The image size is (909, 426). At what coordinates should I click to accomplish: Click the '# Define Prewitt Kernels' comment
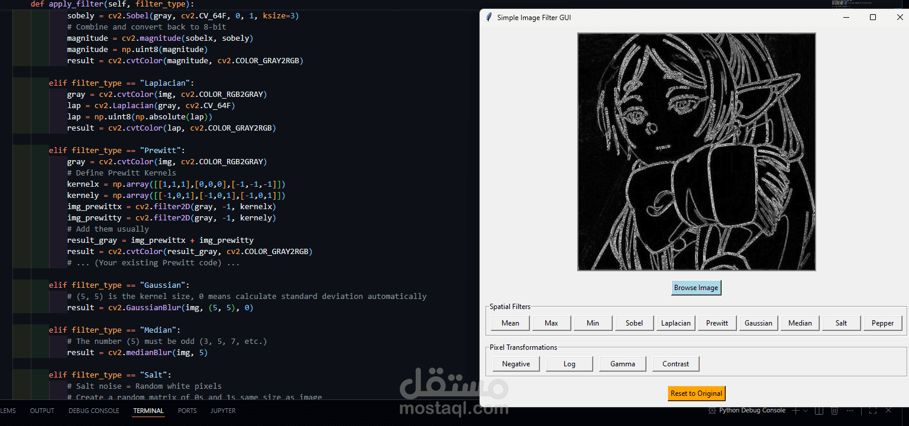coord(121,173)
